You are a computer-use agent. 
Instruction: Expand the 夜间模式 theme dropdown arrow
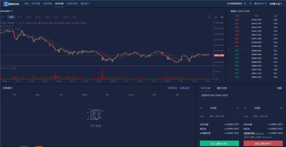pos(281,4)
